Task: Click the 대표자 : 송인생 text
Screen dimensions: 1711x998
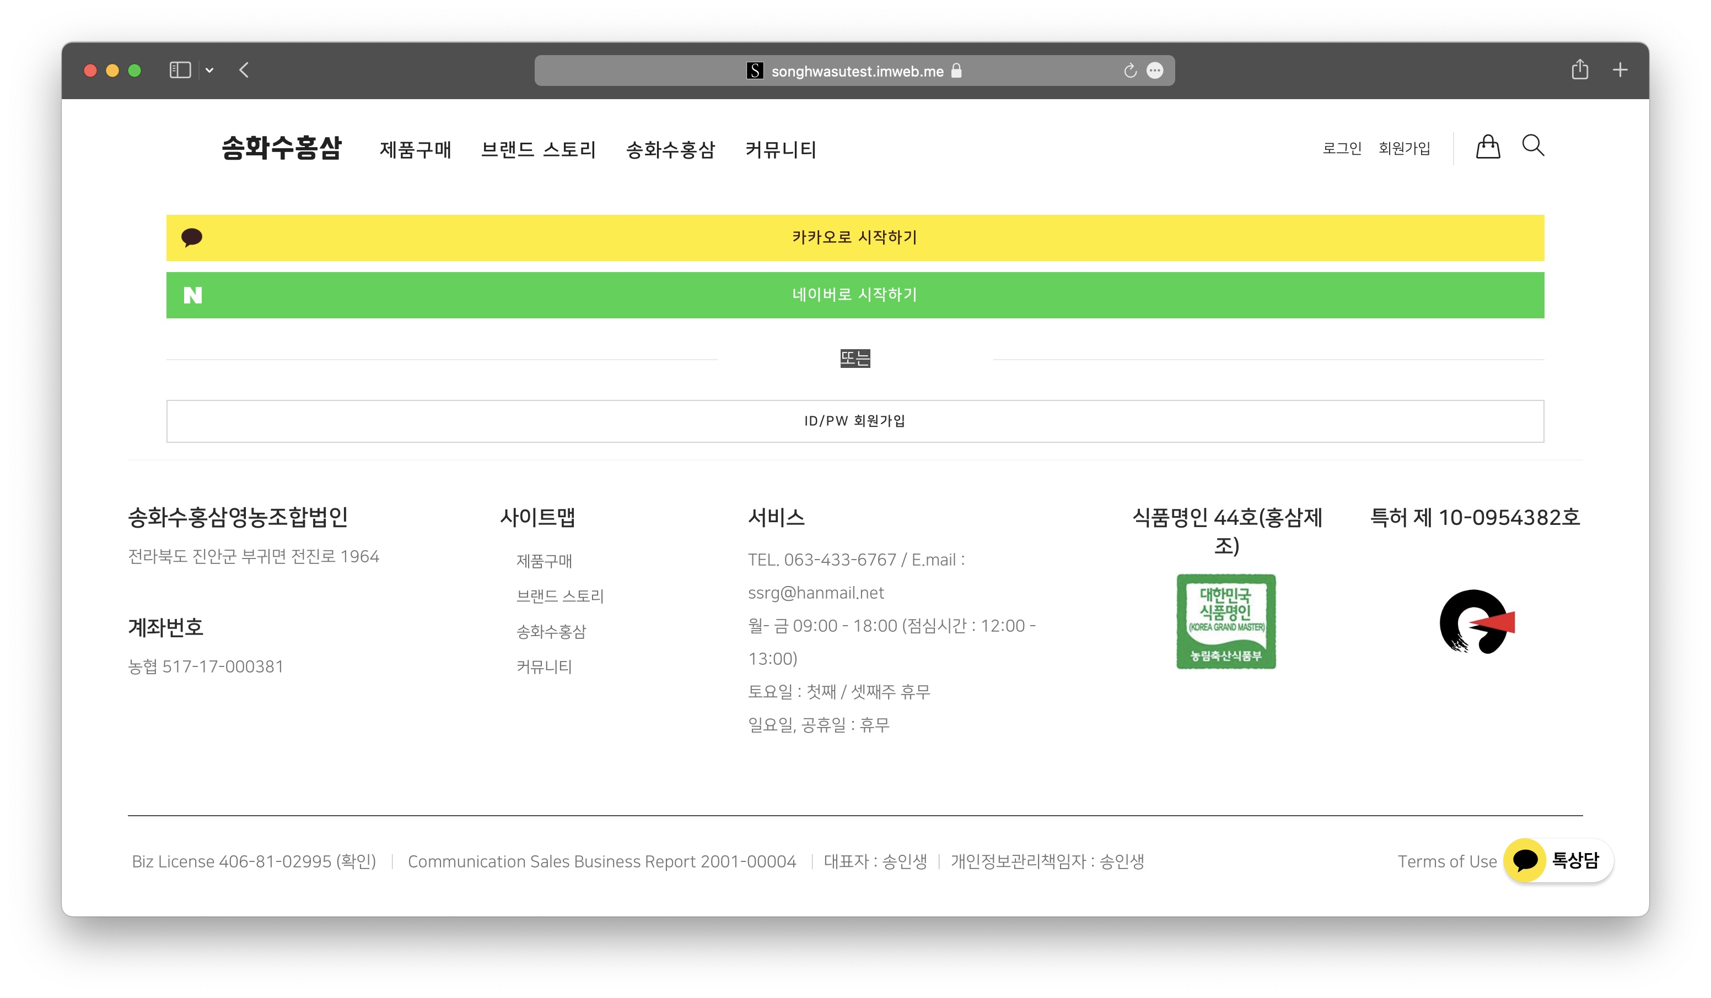Action: coord(875,861)
